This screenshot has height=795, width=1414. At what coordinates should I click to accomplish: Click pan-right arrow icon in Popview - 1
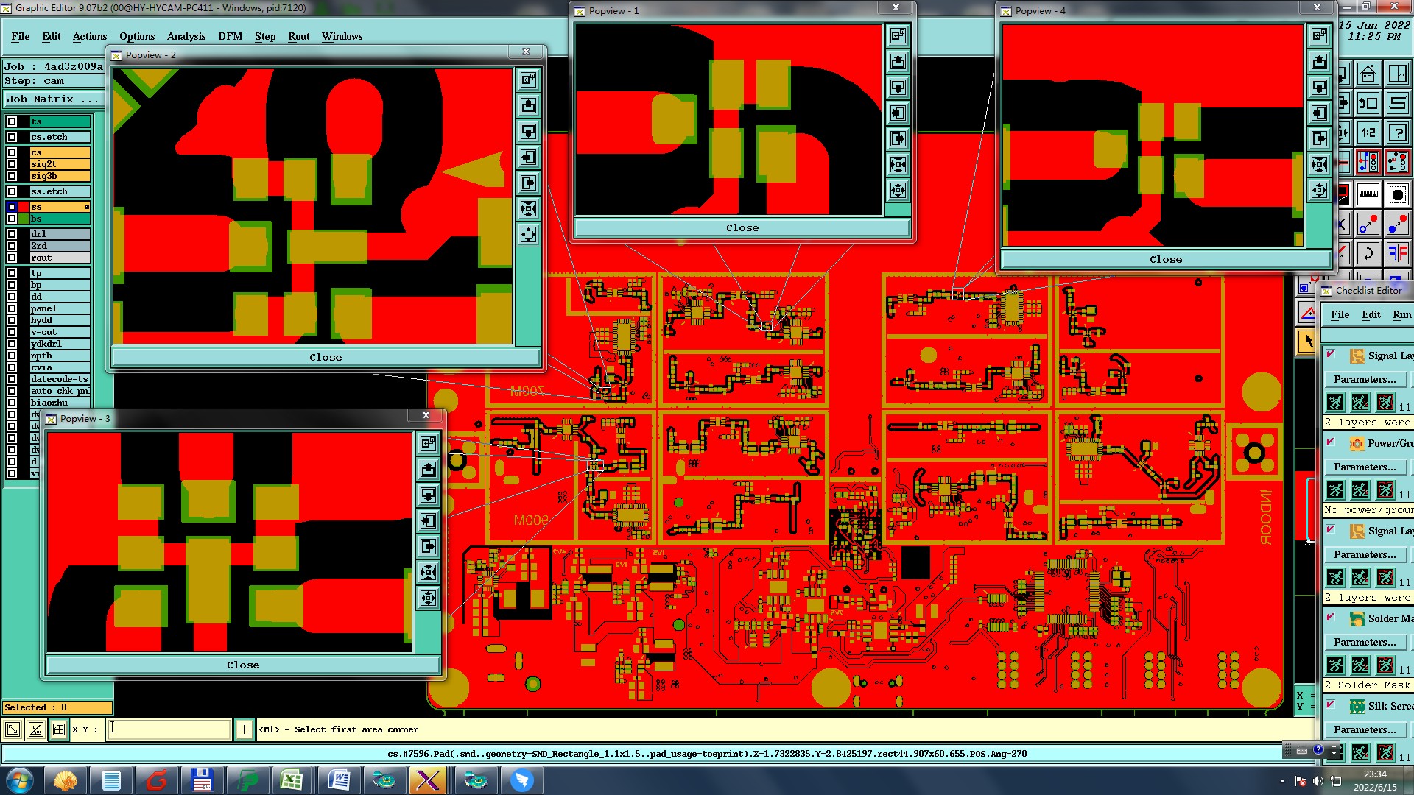(x=898, y=138)
